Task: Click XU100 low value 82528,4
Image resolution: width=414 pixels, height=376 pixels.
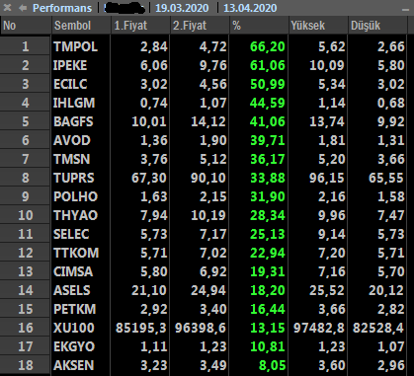Action: (x=378, y=328)
